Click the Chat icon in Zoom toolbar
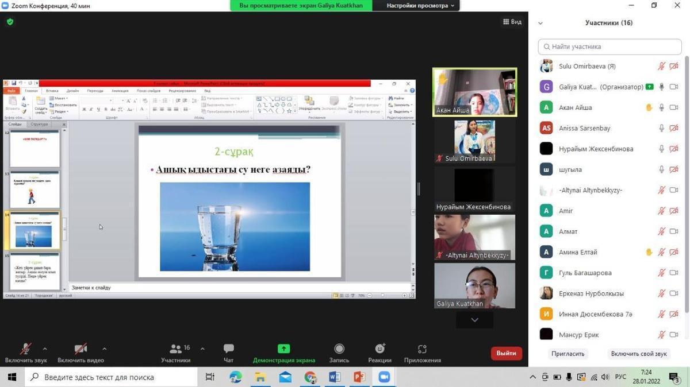Viewport: 690px width, 387px height. pyautogui.click(x=228, y=349)
